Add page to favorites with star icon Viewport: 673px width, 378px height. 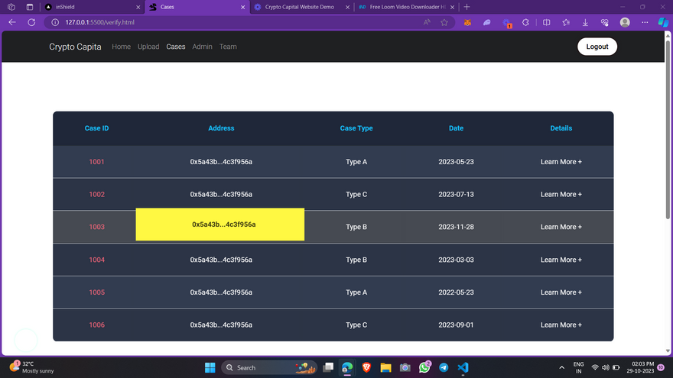(x=444, y=22)
